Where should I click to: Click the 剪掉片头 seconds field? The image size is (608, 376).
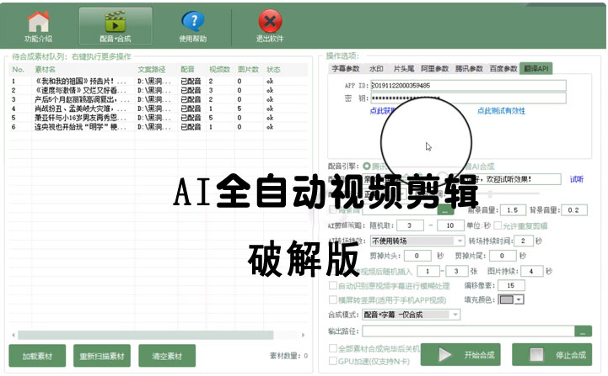[x=417, y=256]
